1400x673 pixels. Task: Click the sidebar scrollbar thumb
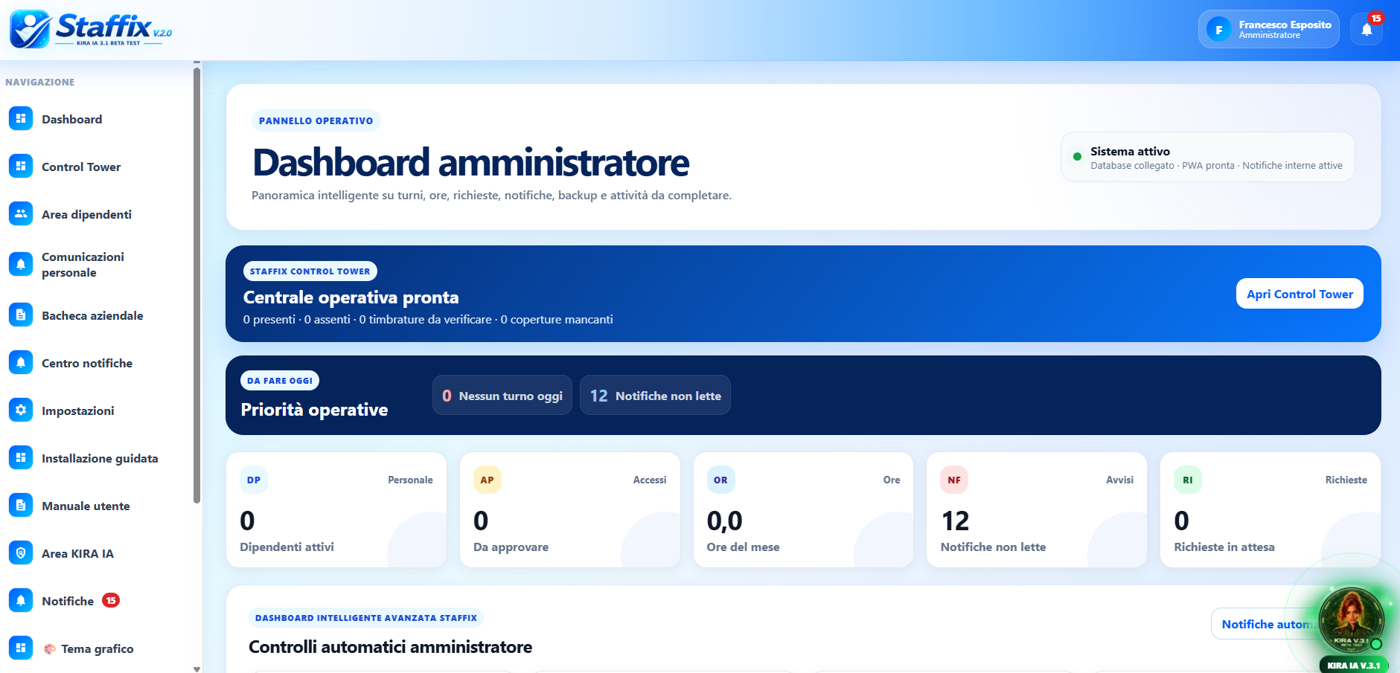(x=196, y=286)
